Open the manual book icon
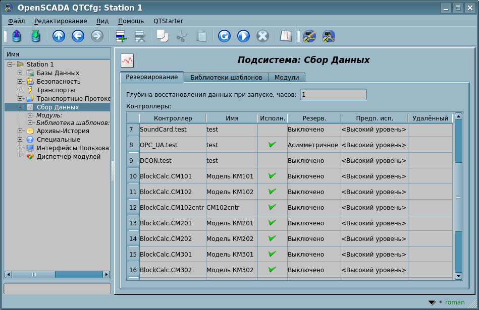 pyautogui.click(x=286, y=36)
